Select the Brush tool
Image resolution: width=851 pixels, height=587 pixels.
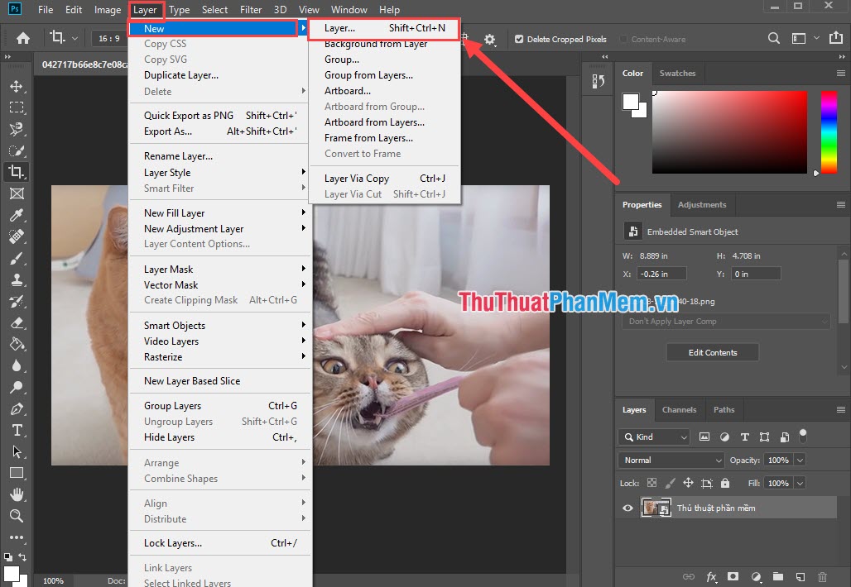pyautogui.click(x=17, y=258)
